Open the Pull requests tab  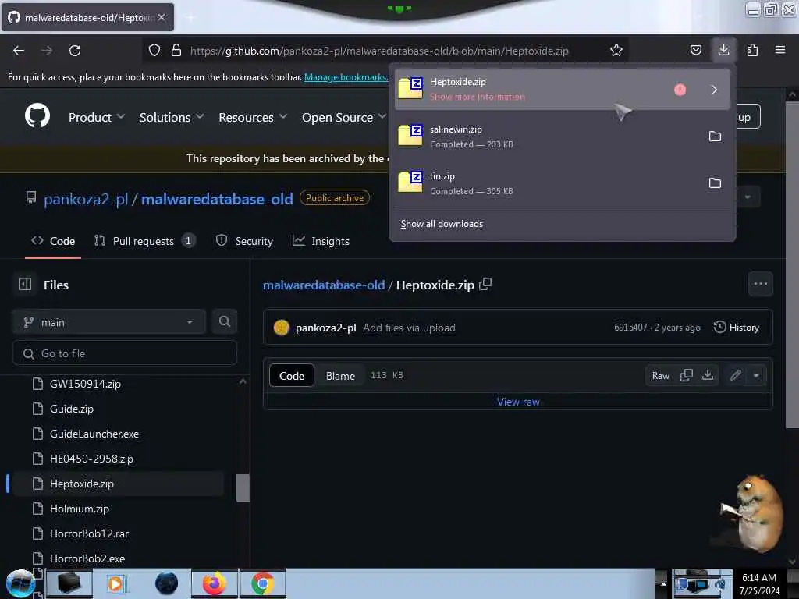point(144,241)
